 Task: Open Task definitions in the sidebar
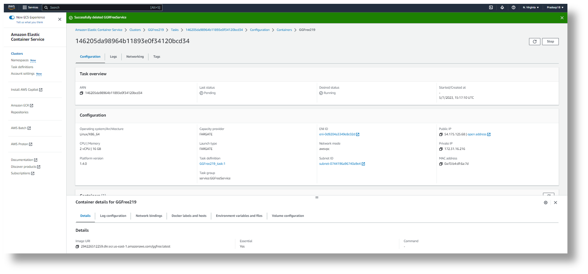click(x=22, y=67)
